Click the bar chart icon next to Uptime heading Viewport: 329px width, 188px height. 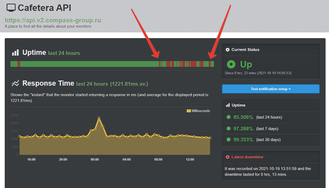pos(15,53)
